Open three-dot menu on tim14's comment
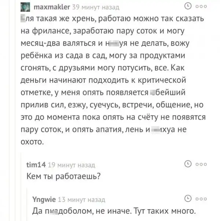Screen dimensions: 220x221 point(201,164)
